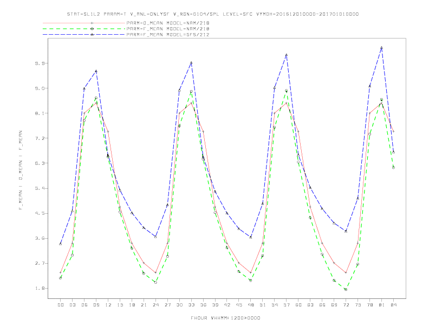Click the x-axis tick label 69
The height and width of the screenshot is (332, 429).
(334, 305)
